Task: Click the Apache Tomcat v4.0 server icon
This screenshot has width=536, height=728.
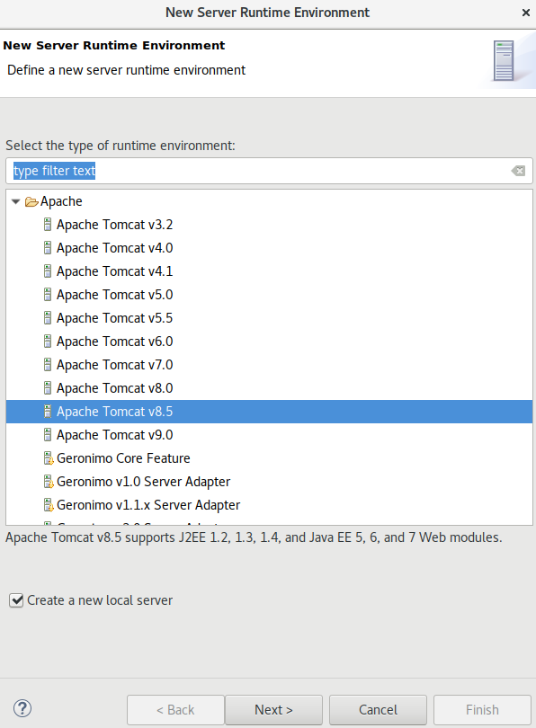Action: tap(48, 248)
